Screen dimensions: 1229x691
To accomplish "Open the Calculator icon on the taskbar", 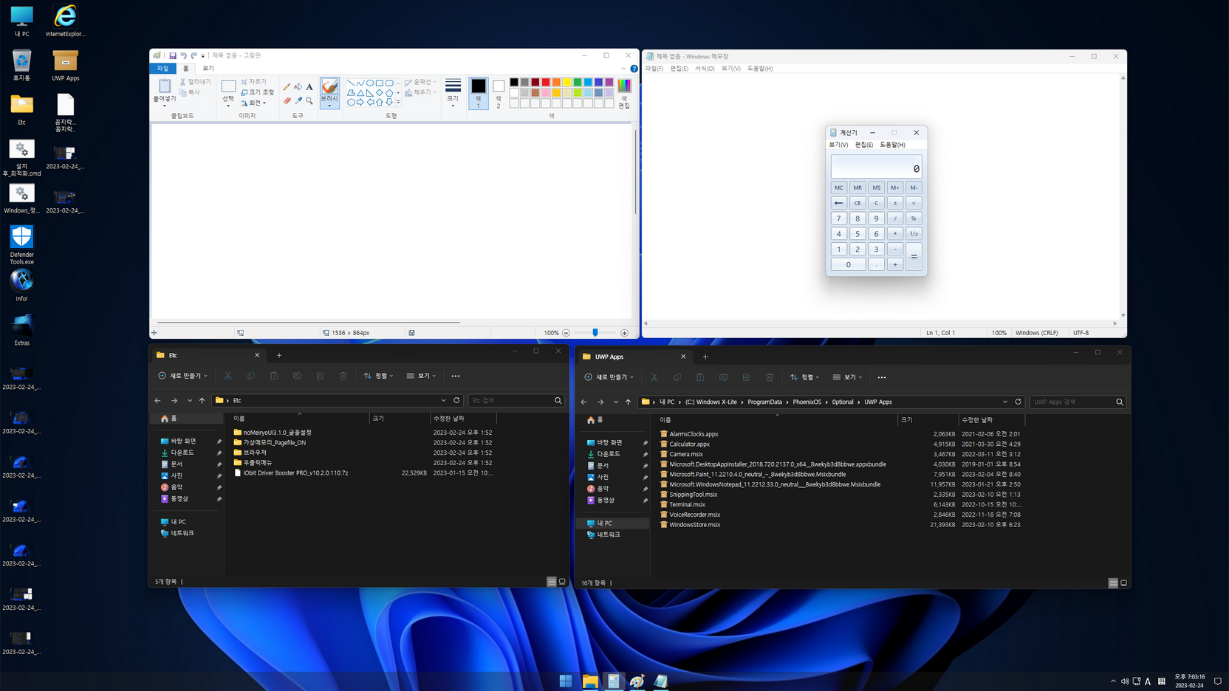I will pyautogui.click(x=614, y=681).
